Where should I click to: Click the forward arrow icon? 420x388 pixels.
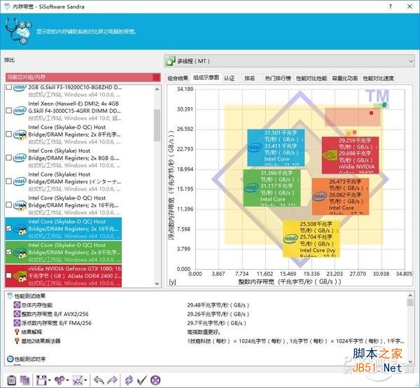[112, 380]
